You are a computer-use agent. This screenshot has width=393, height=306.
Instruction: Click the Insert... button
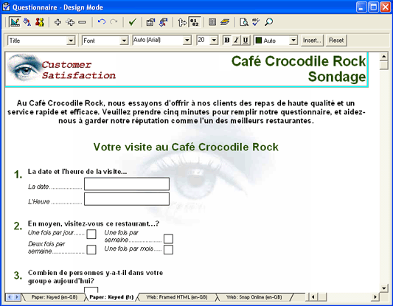pos(312,41)
